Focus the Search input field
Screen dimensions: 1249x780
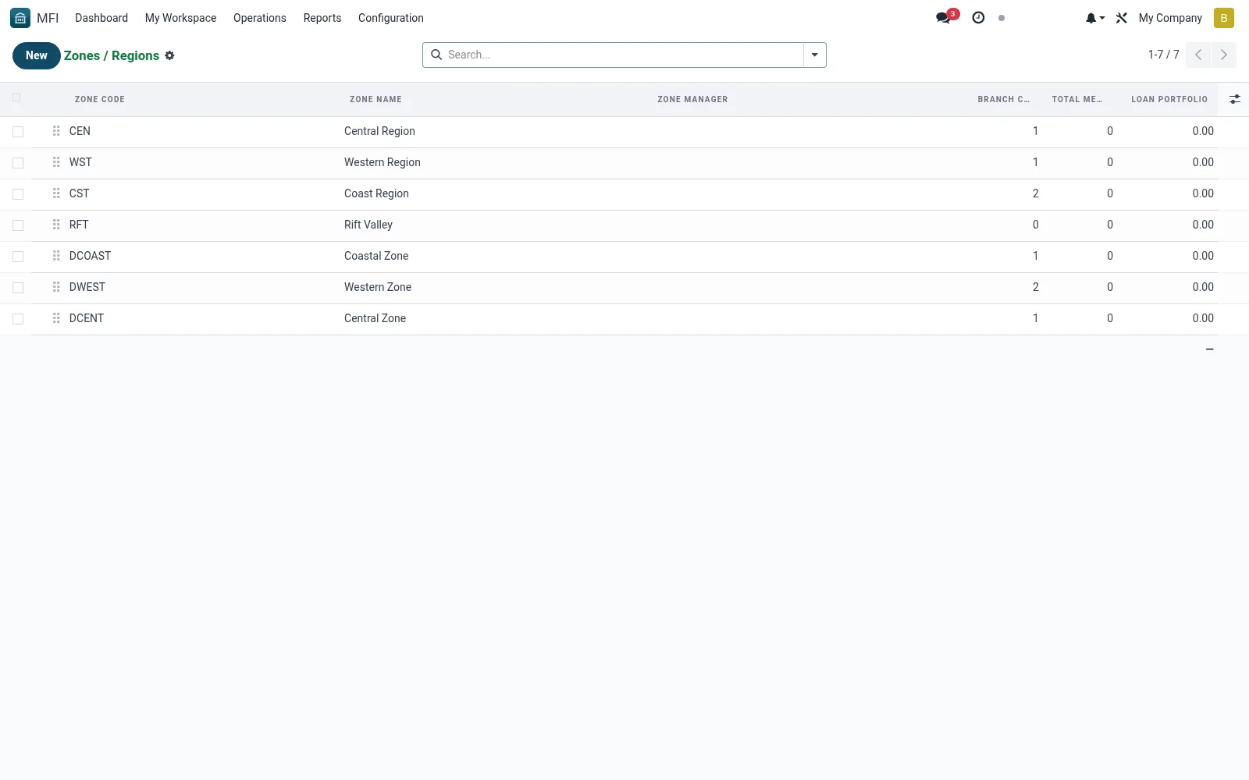point(623,55)
